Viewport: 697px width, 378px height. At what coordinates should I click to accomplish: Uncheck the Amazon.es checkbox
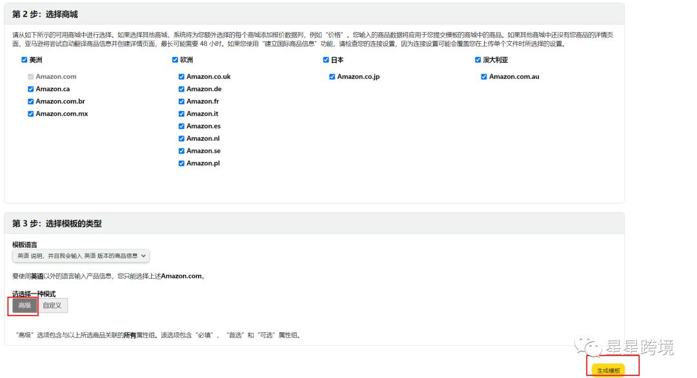coord(181,126)
